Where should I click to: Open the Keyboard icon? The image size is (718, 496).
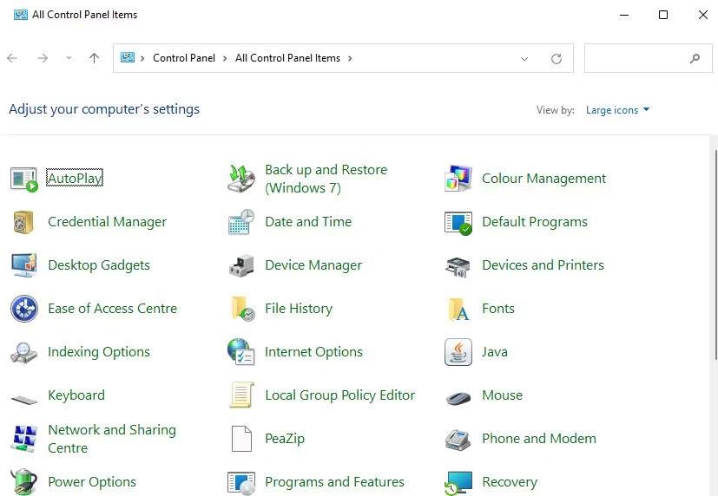tap(24, 401)
